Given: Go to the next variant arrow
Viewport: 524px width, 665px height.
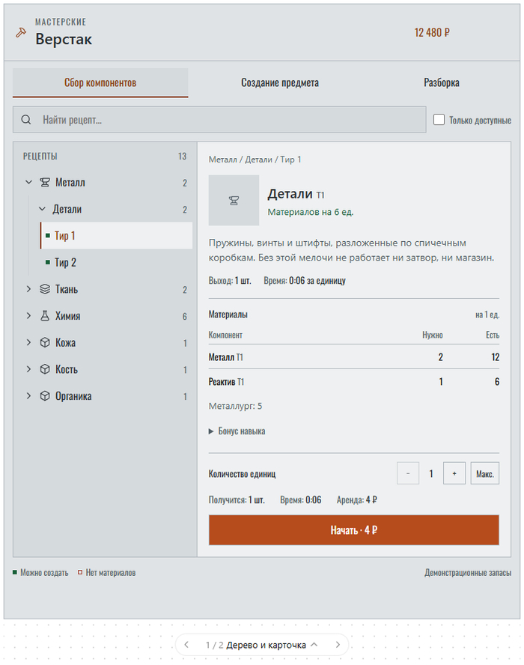Looking at the screenshot, I should click(338, 645).
